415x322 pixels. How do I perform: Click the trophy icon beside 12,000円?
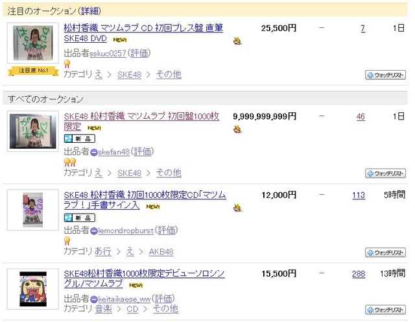tap(237, 208)
